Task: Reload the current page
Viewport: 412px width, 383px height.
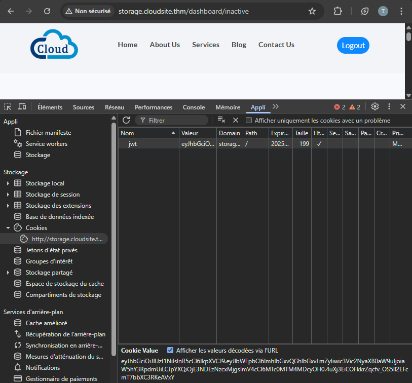Action: tap(47, 11)
